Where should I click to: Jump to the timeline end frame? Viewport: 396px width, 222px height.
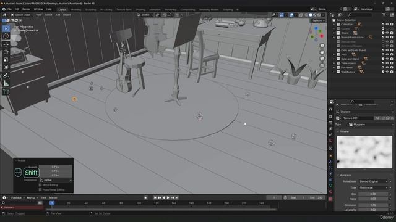point(177,198)
